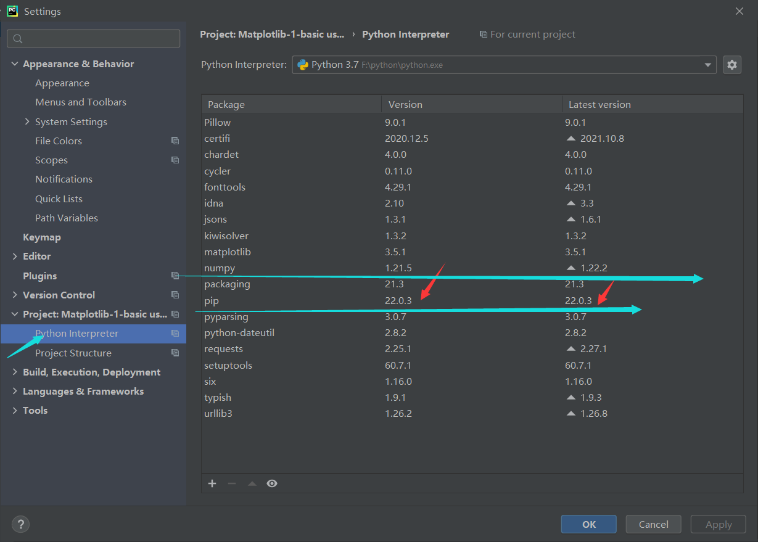Click numpy version 1.21.5 cell

pos(398,268)
